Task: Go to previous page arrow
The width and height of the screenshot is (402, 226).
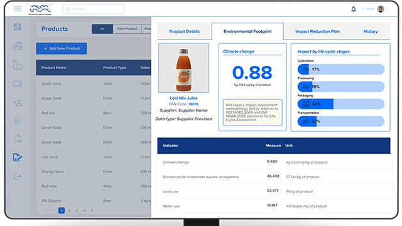Action: (54, 211)
